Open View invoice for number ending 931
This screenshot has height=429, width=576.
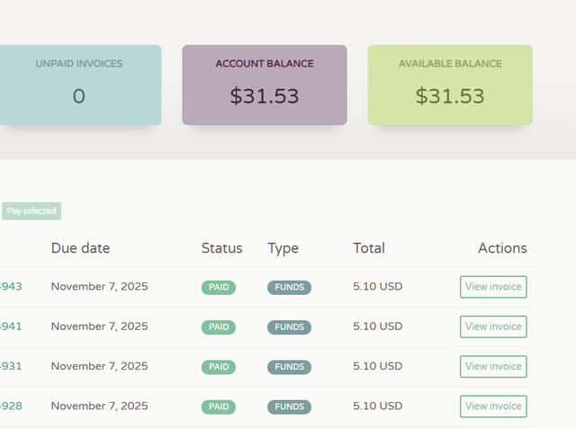(x=493, y=366)
